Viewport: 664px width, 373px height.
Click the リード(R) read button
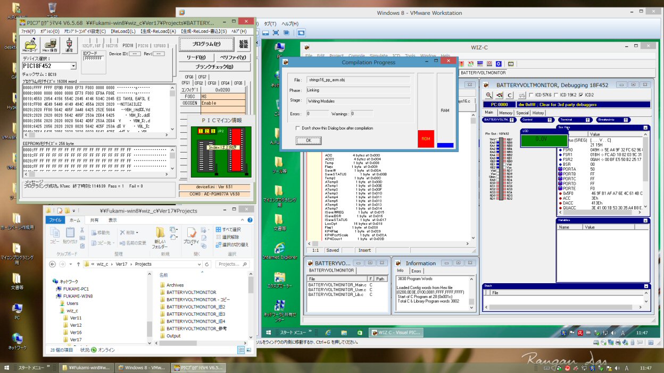tap(196, 57)
